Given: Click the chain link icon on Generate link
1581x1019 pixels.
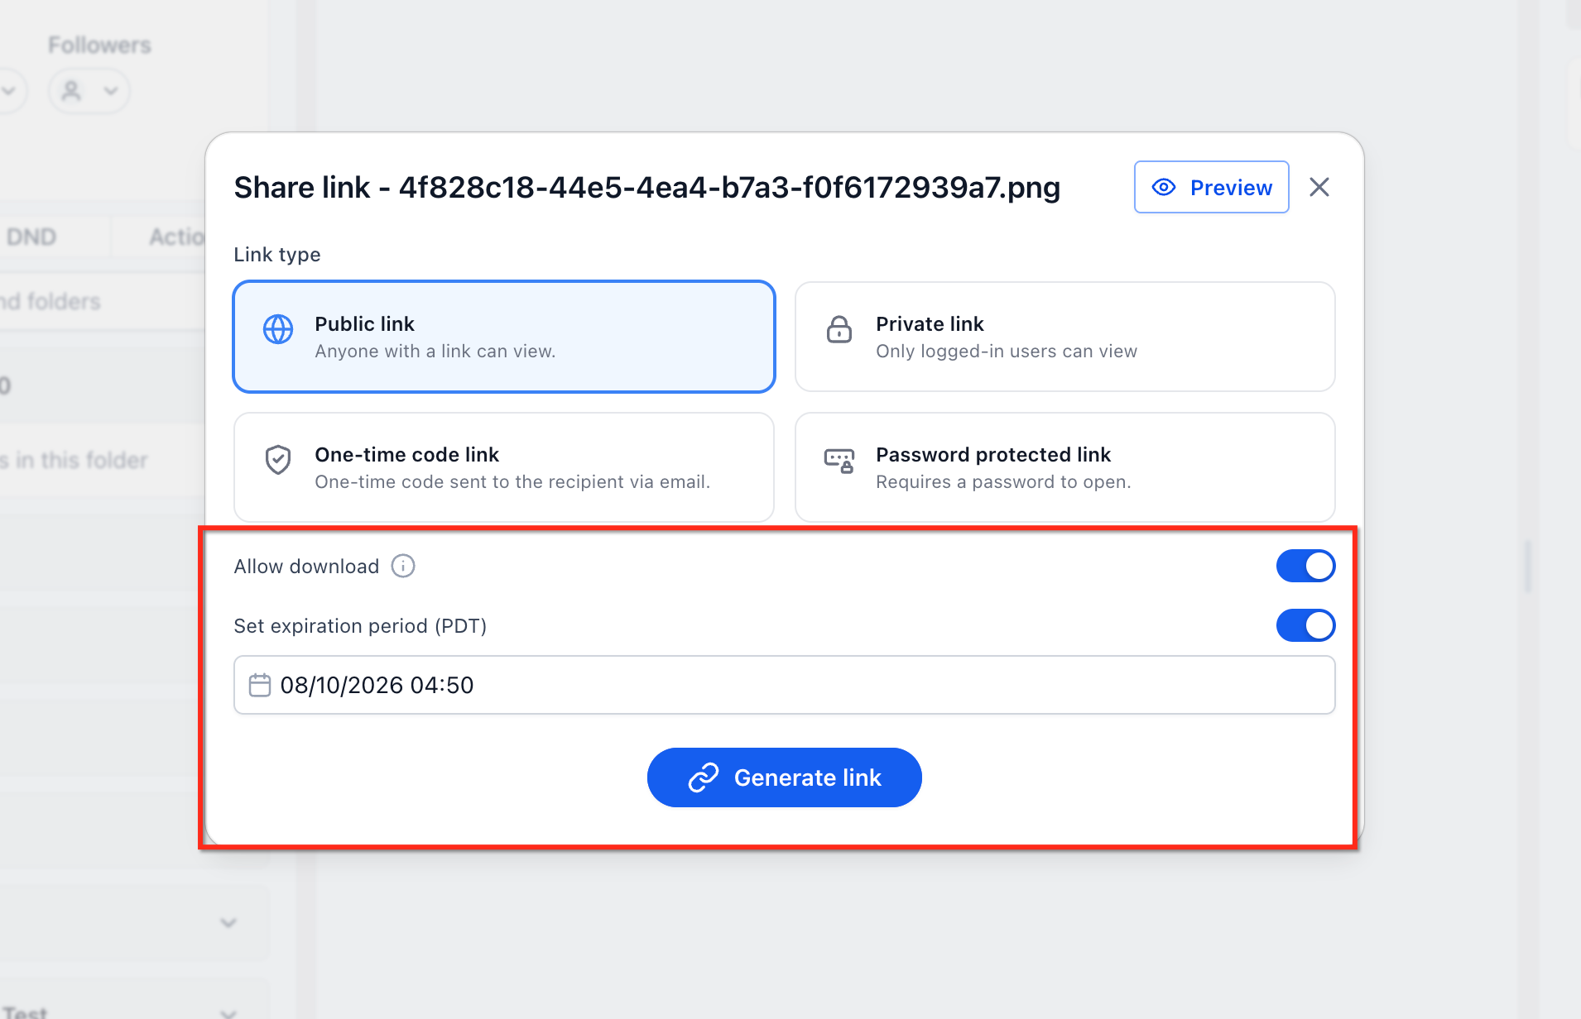Looking at the screenshot, I should coord(704,777).
